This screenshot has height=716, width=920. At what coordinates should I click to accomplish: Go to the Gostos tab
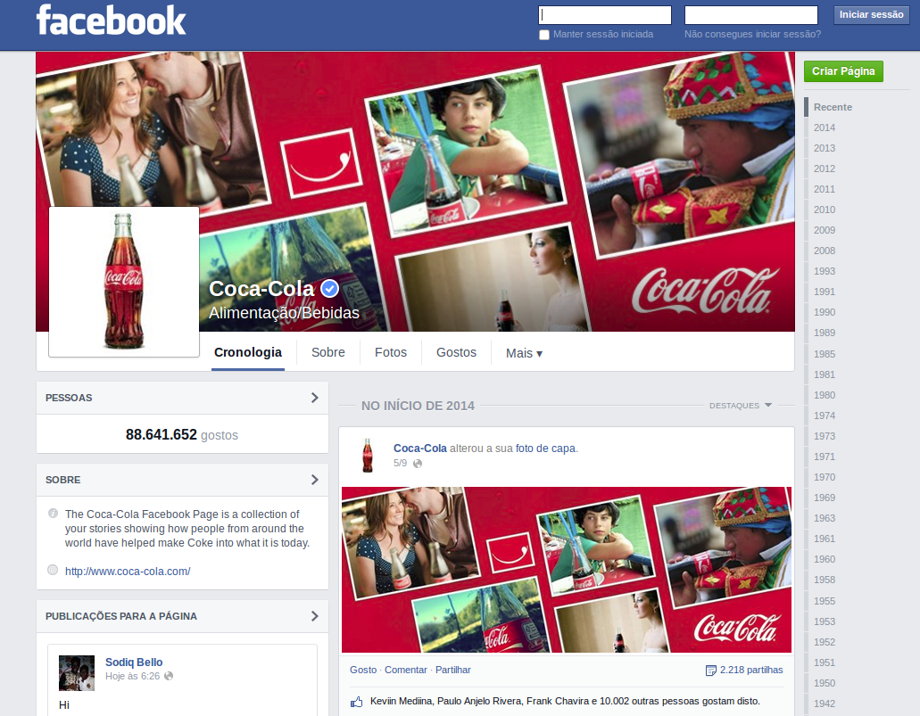tap(457, 352)
